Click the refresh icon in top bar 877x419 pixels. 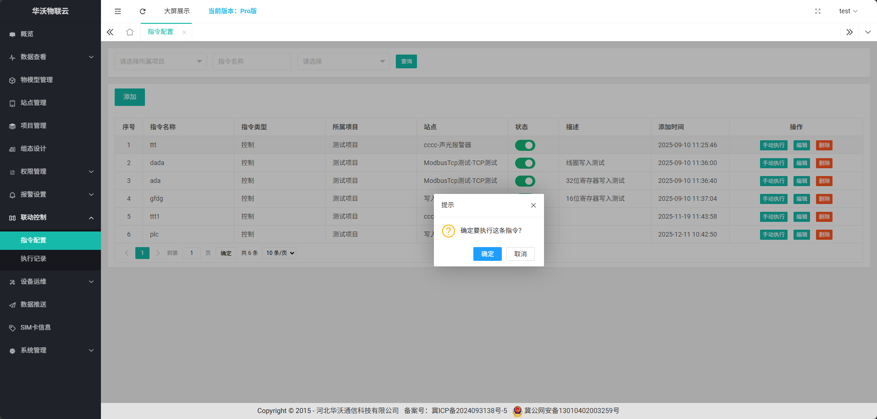coord(143,11)
